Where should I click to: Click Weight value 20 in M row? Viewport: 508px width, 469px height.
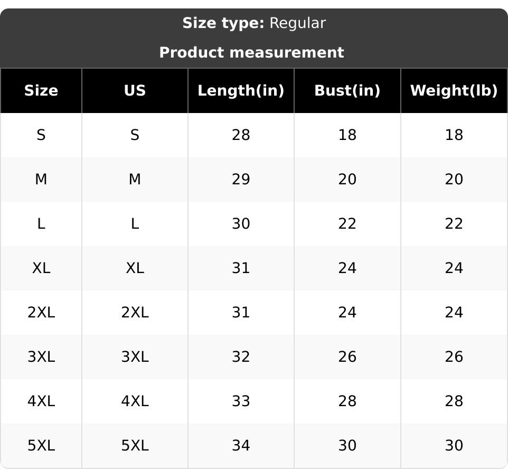pyautogui.click(x=454, y=180)
